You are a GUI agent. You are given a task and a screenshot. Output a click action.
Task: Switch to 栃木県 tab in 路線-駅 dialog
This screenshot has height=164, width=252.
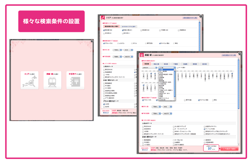(204, 64)
